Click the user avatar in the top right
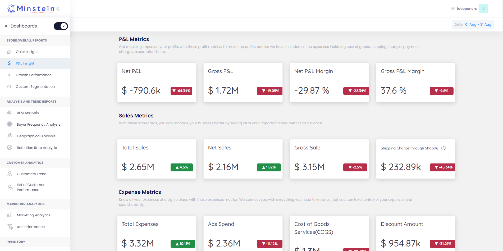 pos(483,8)
